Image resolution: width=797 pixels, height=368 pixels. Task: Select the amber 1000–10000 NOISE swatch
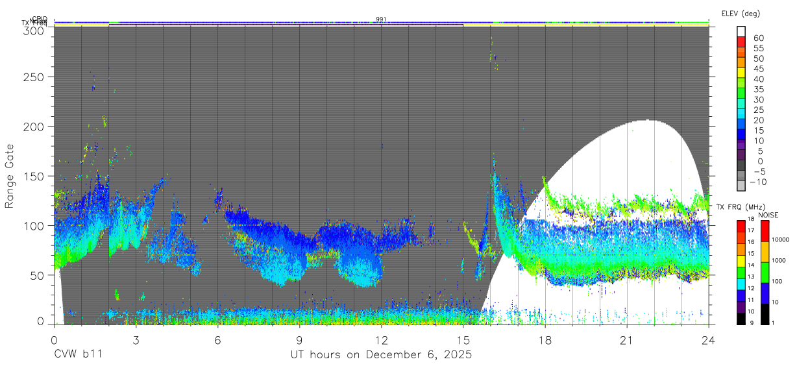(x=766, y=251)
